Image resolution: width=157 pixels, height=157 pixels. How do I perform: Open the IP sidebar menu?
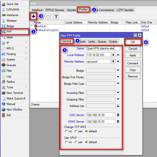15,43
